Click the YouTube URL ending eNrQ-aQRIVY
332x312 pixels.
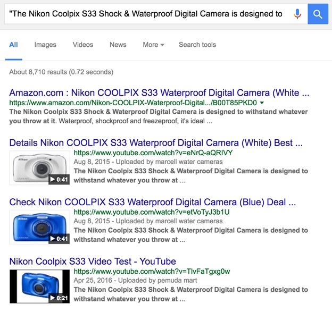click(x=153, y=153)
